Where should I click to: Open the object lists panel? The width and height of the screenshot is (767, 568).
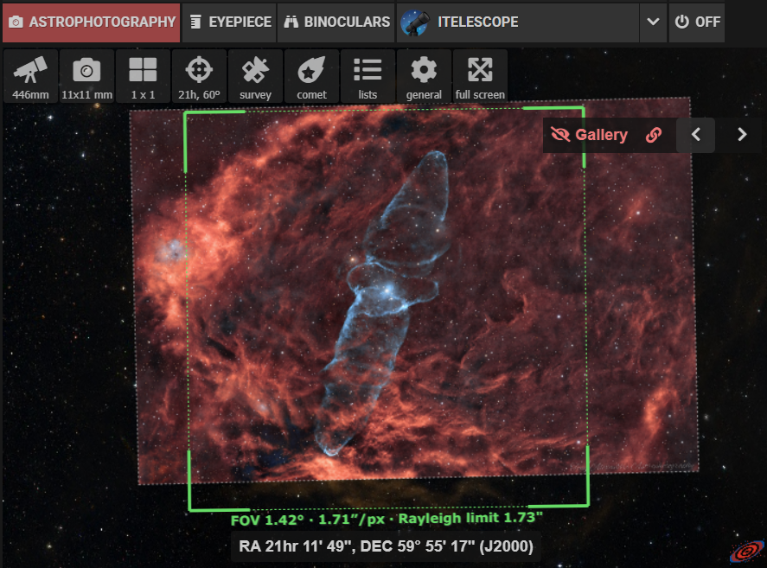coord(368,76)
